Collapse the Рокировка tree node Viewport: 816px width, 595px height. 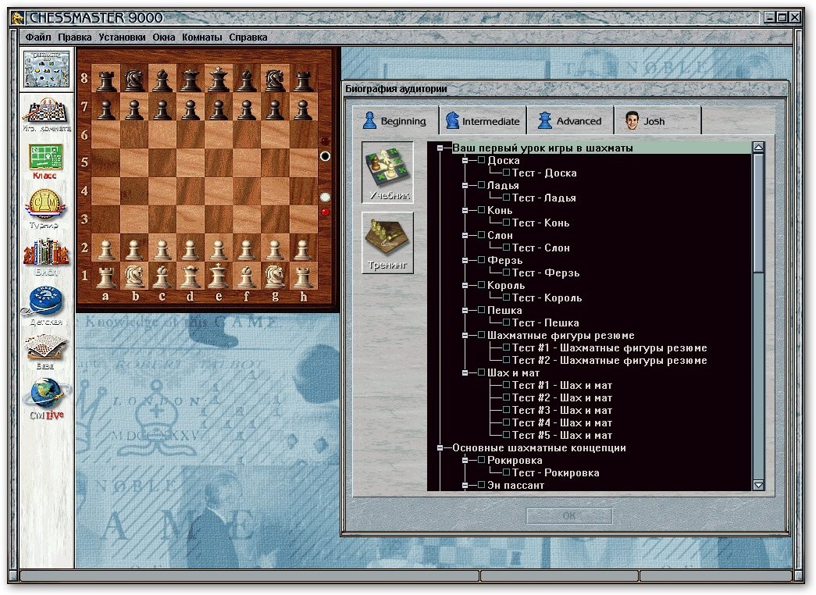465,460
